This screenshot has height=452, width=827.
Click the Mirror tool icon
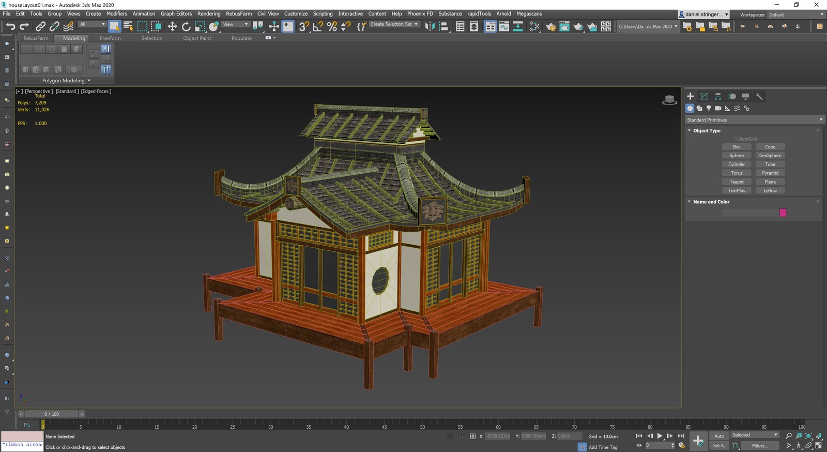click(x=430, y=26)
